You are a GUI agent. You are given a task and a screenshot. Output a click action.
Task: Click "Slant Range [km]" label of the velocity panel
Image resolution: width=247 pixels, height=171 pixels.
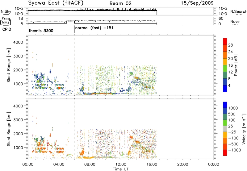[x=9, y=129]
